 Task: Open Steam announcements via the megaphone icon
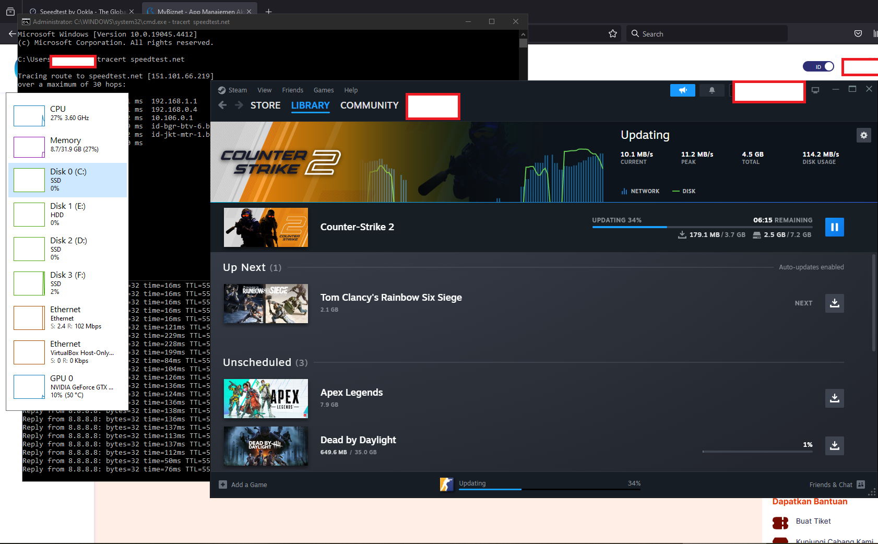point(683,90)
